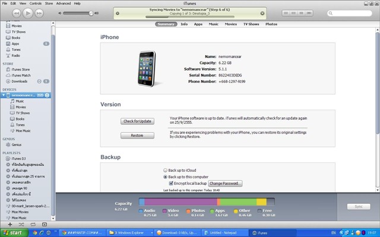Click the sidebar scroll down arrow
Image resolution: width=380 pixels, height=237 pixels.
53,219
